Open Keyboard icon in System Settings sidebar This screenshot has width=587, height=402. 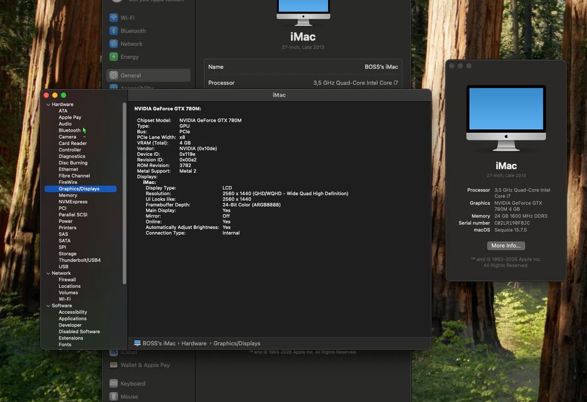point(113,383)
